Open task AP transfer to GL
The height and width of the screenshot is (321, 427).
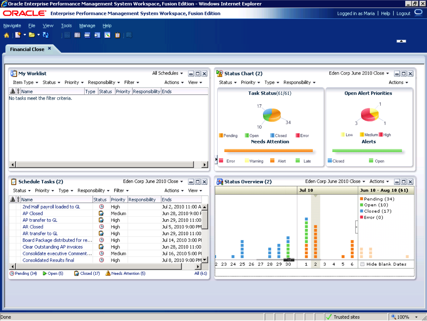pyautogui.click(x=40, y=220)
